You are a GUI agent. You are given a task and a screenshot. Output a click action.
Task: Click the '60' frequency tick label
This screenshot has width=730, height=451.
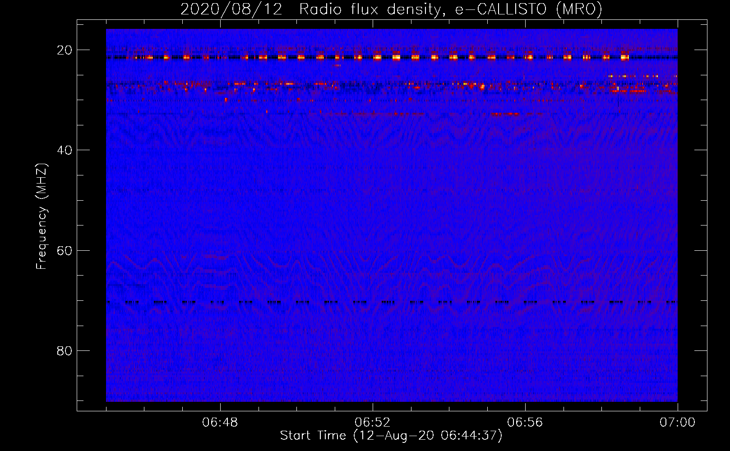pos(65,250)
